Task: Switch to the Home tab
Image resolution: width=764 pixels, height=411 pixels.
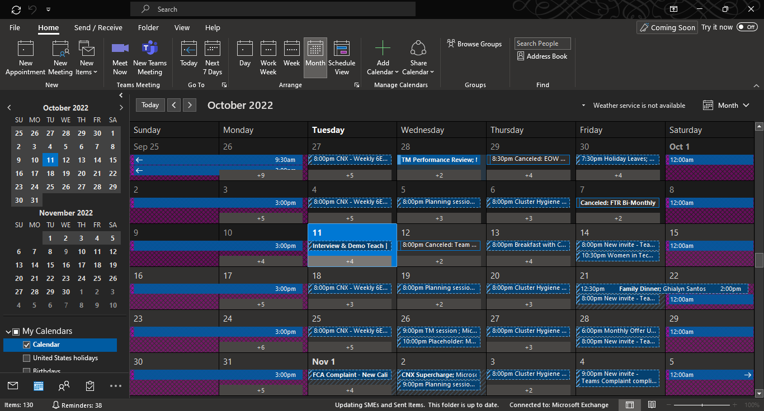Action: click(49, 27)
